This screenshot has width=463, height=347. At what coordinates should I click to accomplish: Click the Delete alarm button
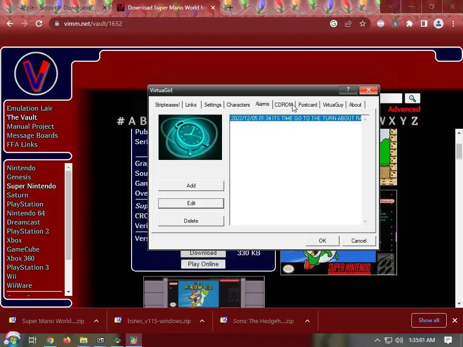[x=191, y=221]
